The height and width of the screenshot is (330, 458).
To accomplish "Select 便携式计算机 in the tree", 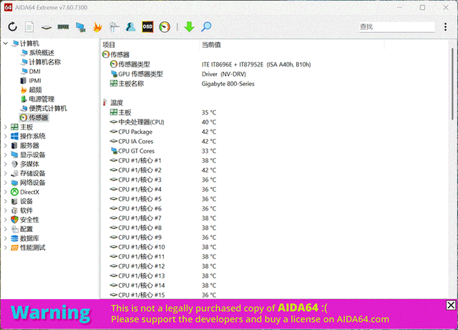I will (48, 108).
